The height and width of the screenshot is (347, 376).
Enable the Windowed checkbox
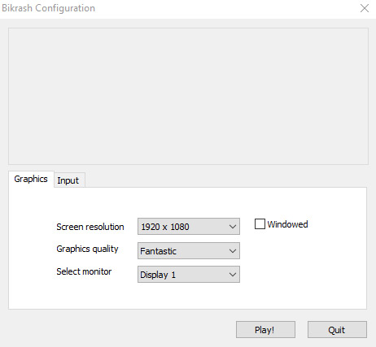tap(260, 224)
